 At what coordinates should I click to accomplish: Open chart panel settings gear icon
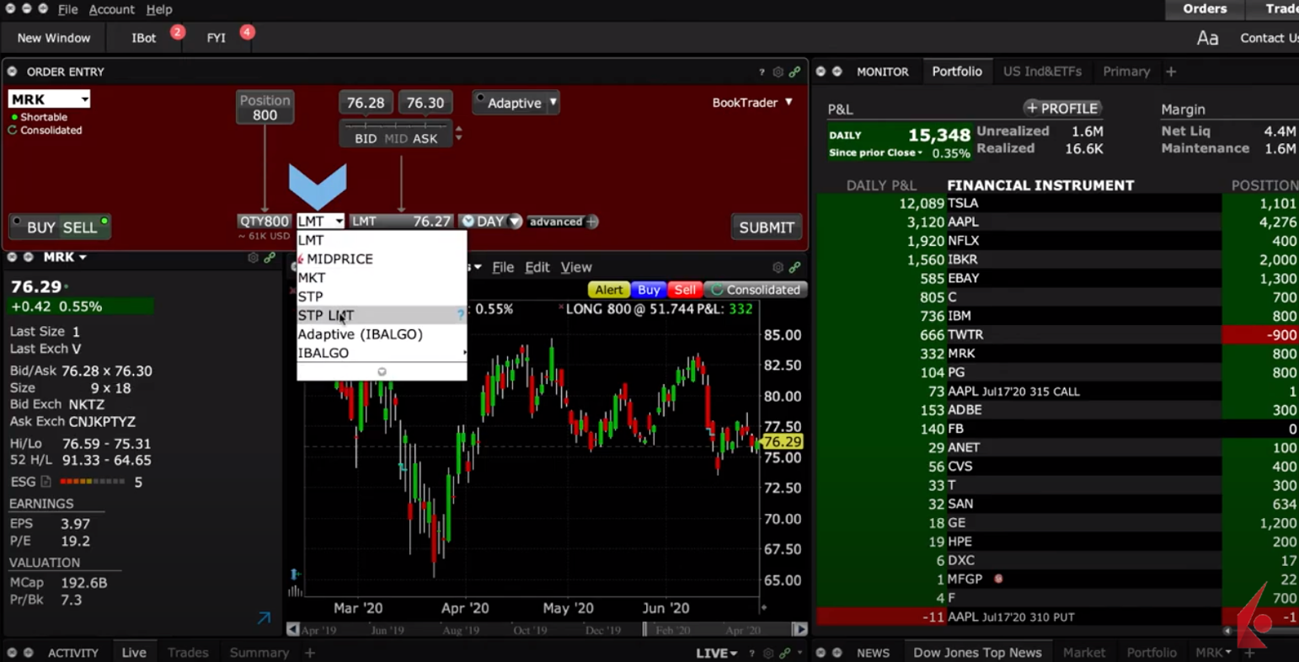pyautogui.click(x=778, y=268)
